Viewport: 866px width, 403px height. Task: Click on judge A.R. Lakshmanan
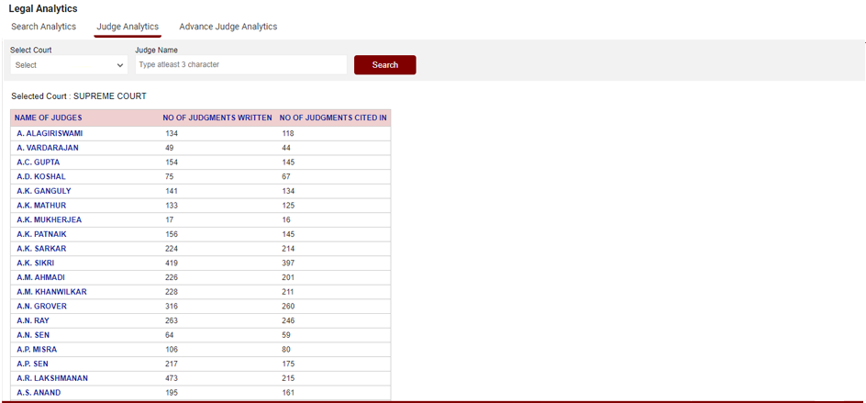[x=52, y=378]
